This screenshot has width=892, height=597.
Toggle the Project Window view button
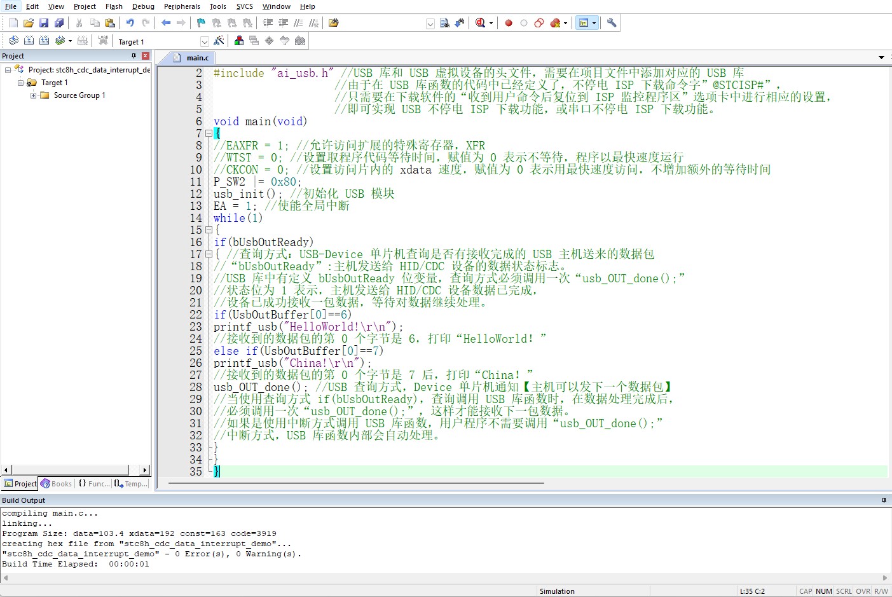pos(584,23)
